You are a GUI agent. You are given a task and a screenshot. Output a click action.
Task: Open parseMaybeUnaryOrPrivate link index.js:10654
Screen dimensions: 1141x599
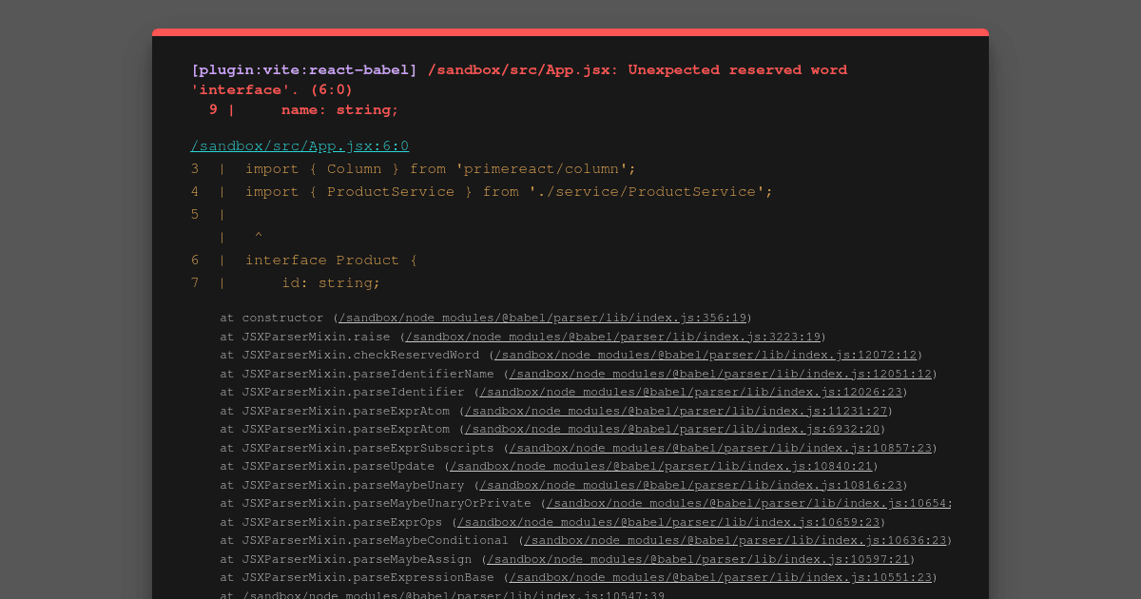point(748,503)
